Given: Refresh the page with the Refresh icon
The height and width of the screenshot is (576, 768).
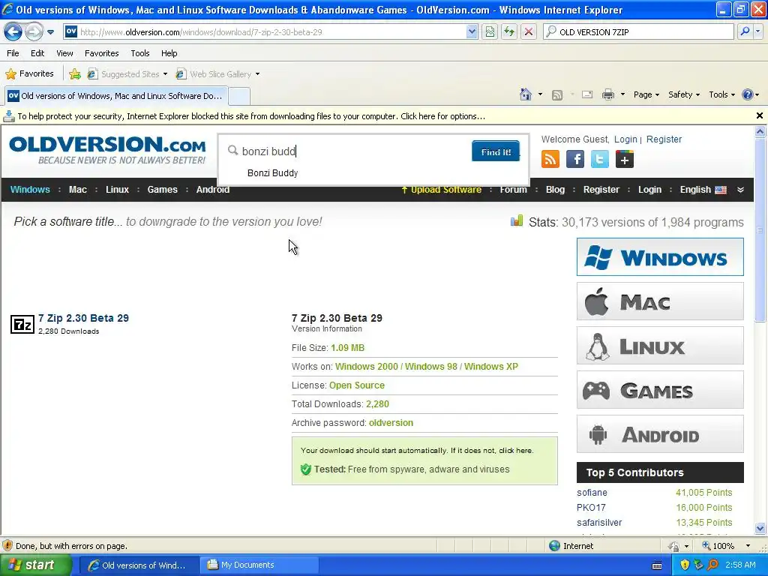Looking at the screenshot, I should tap(509, 32).
